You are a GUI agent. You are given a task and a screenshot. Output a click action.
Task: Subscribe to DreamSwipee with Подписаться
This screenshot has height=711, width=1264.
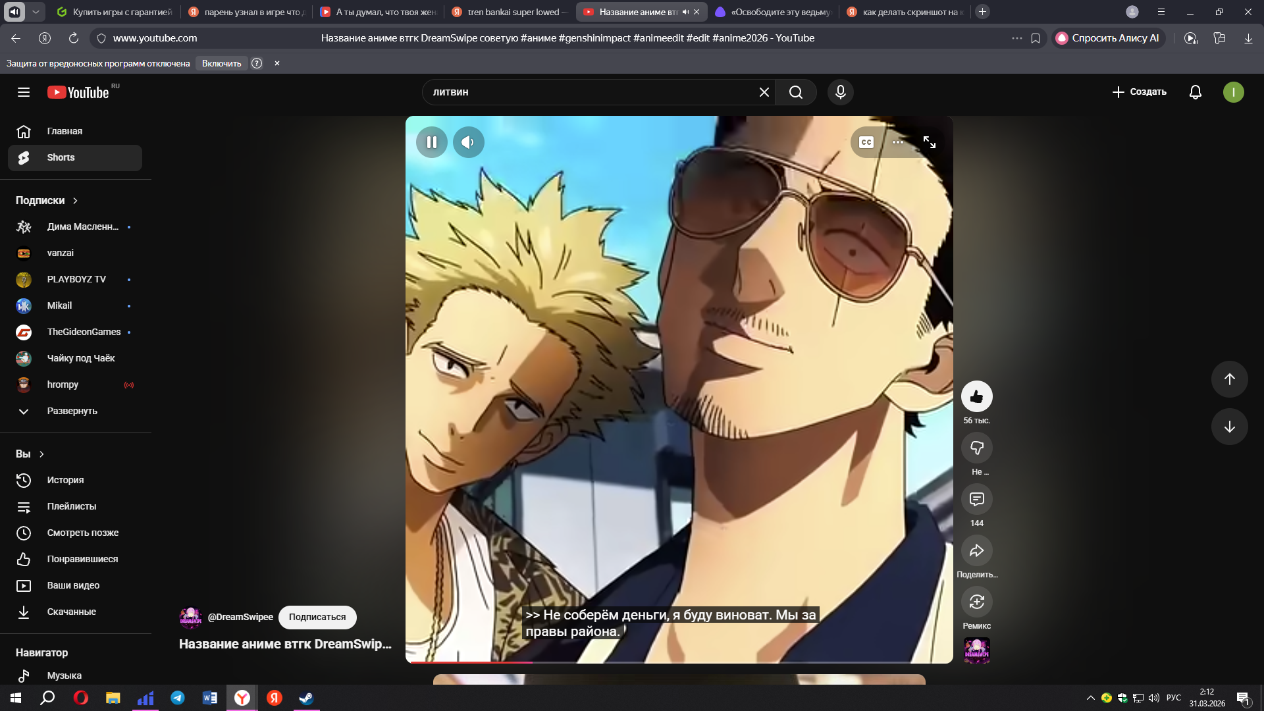(x=317, y=617)
